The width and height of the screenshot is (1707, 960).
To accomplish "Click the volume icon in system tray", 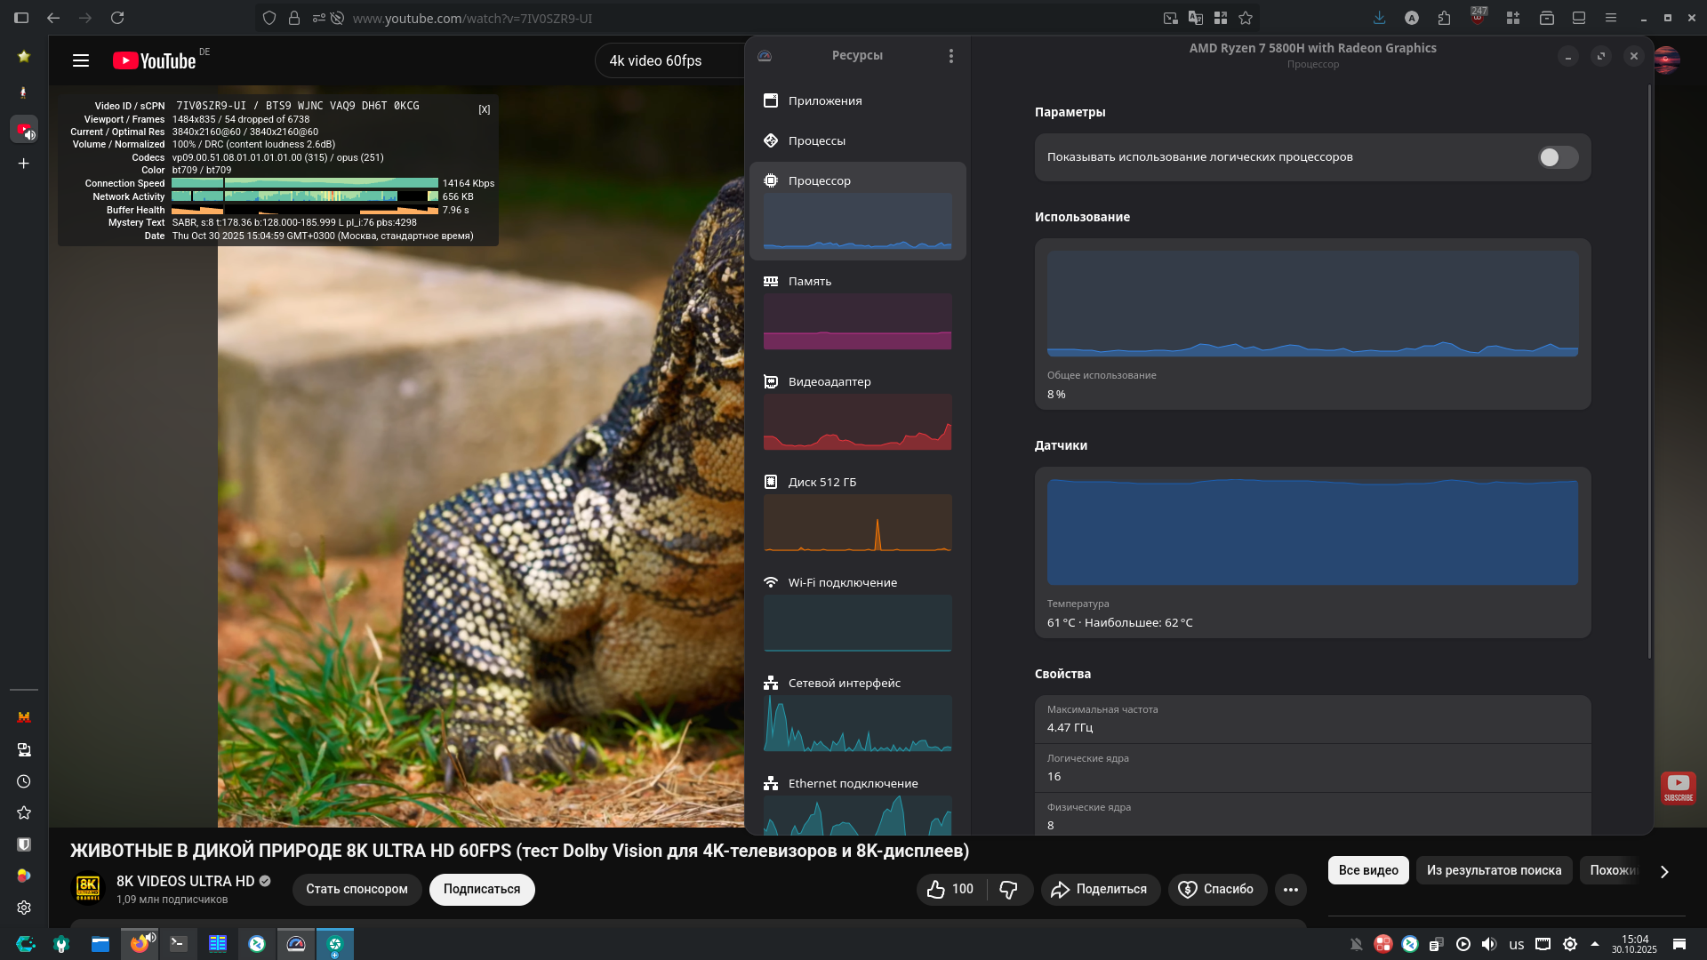I will pyautogui.click(x=1489, y=945).
